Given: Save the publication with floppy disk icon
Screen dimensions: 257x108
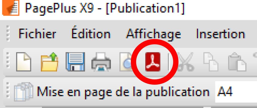Looking at the screenshot, I should (75, 62).
